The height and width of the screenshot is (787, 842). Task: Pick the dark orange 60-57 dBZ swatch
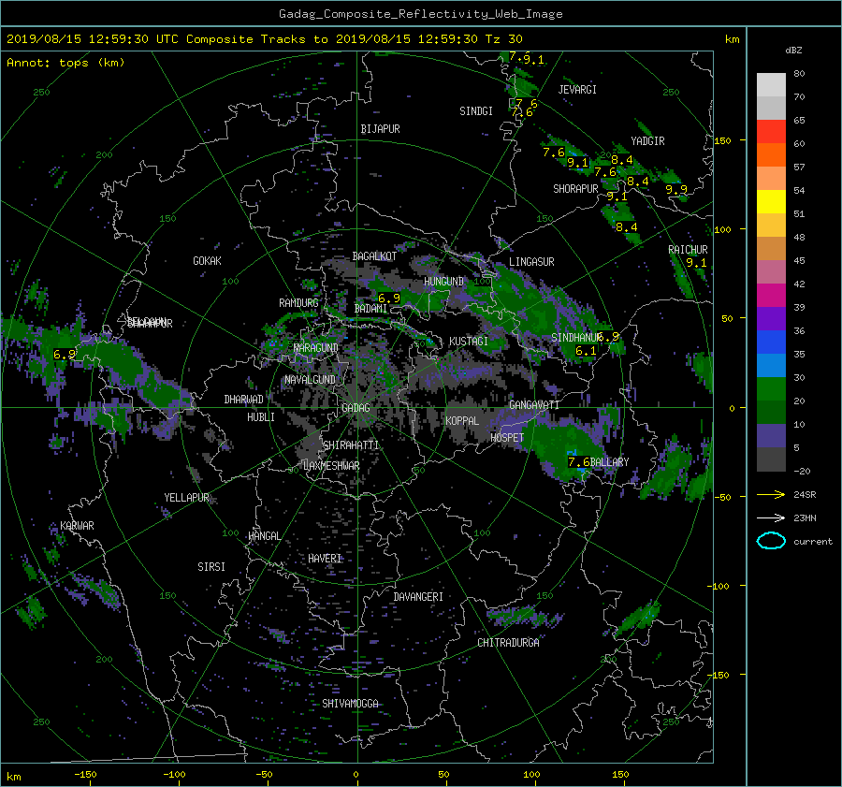point(771,155)
